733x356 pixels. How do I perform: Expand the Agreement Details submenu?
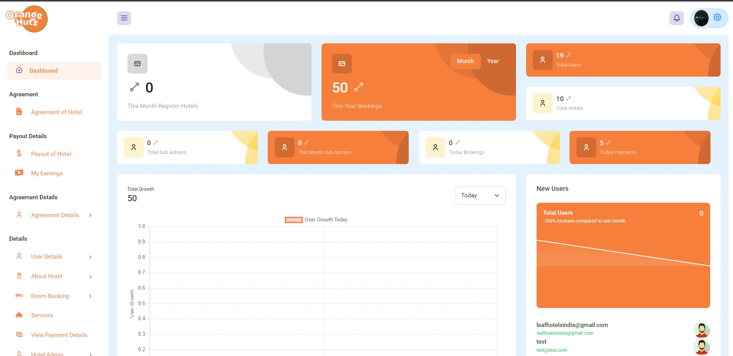(90, 216)
